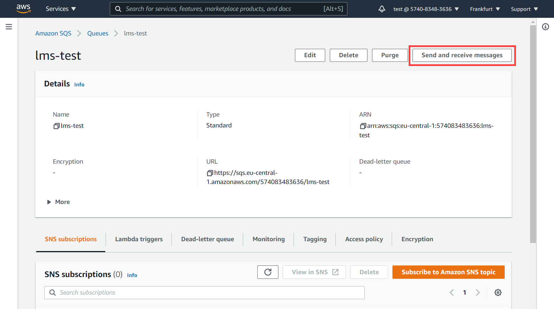Switch to the Lambda triggers tab
Image resolution: width=554 pixels, height=309 pixels.
pos(139,239)
